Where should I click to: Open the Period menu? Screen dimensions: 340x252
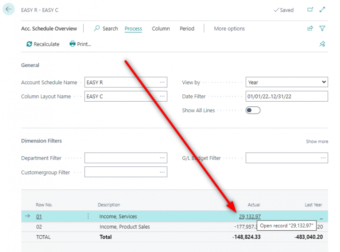[x=187, y=29]
